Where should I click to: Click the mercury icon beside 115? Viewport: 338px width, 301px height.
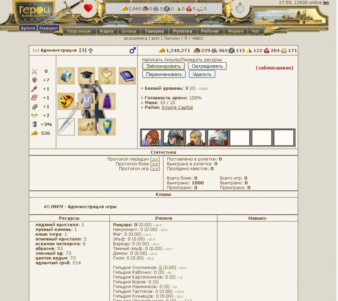click(232, 51)
